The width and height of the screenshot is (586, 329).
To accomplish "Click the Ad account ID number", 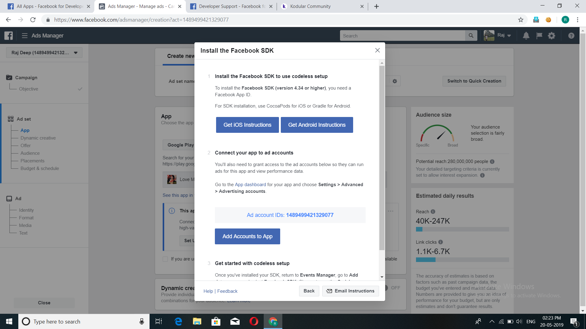I will [x=309, y=215].
